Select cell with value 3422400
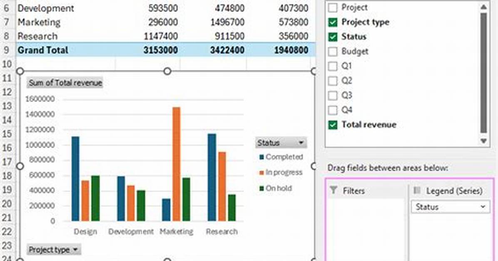This screenshot has height=261, width=498. pyautogui.click(x=227, y=50)
